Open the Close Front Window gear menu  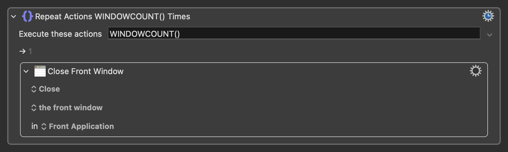point(475,71)
